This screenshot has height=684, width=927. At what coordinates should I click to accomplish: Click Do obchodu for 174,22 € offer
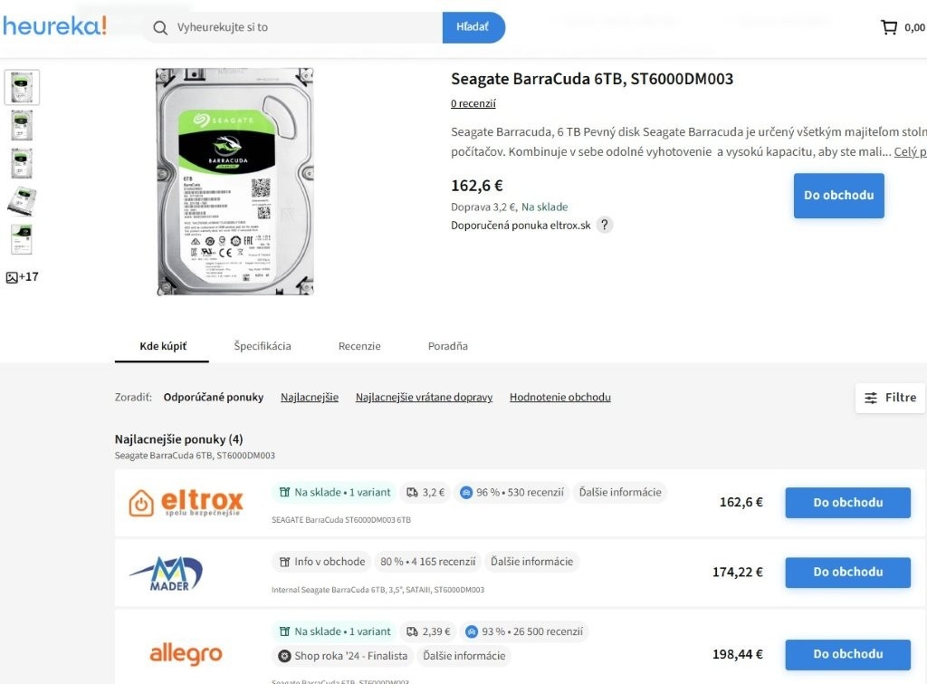pyautogui.click(x=847, y=573)
